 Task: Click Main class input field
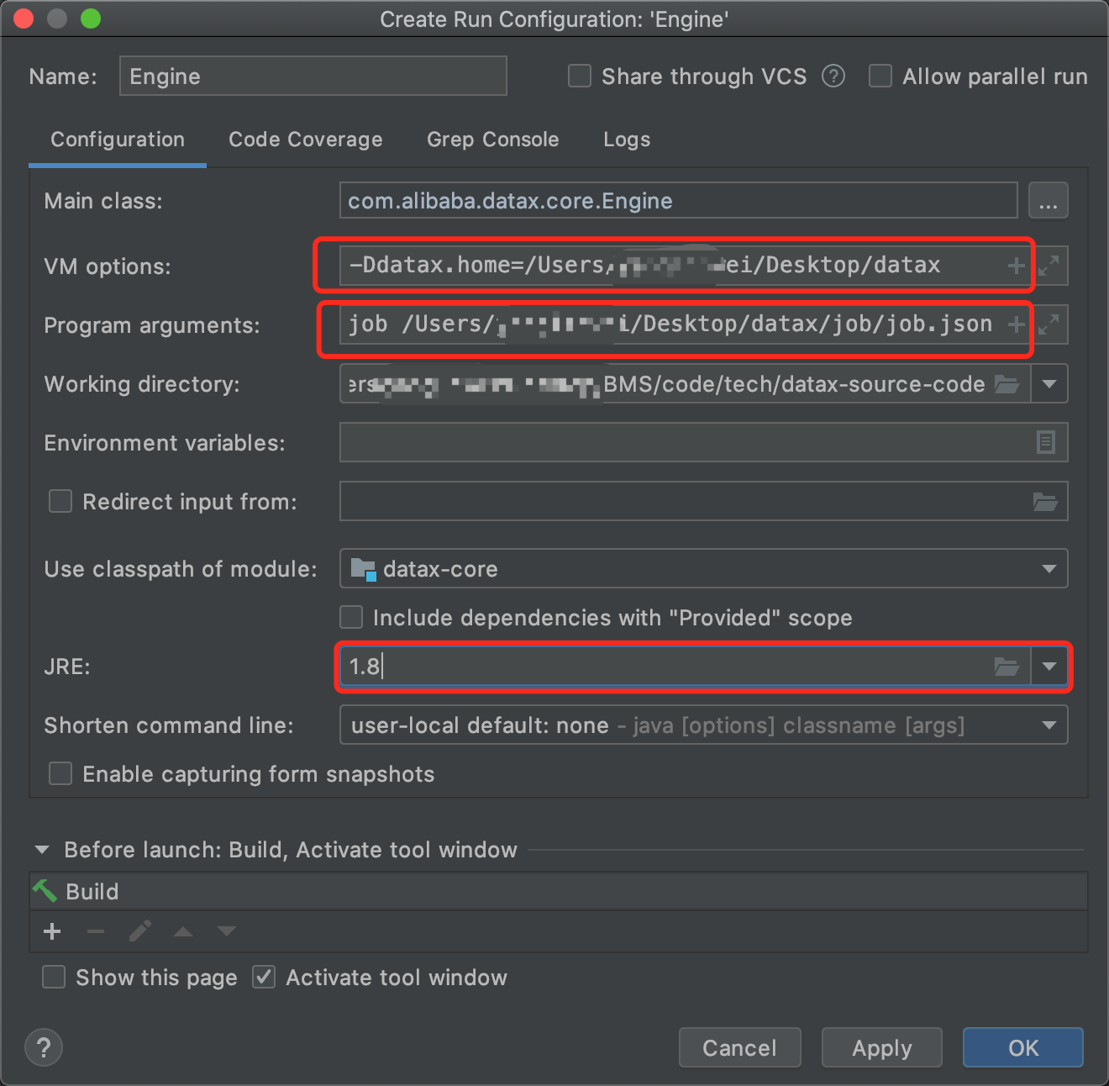point(679,201)
